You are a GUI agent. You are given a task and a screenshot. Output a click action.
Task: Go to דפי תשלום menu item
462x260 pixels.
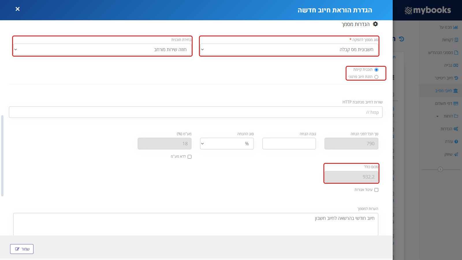(x=444, y=103)
